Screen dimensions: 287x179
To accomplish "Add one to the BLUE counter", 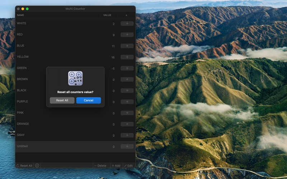I will (127, 46).
